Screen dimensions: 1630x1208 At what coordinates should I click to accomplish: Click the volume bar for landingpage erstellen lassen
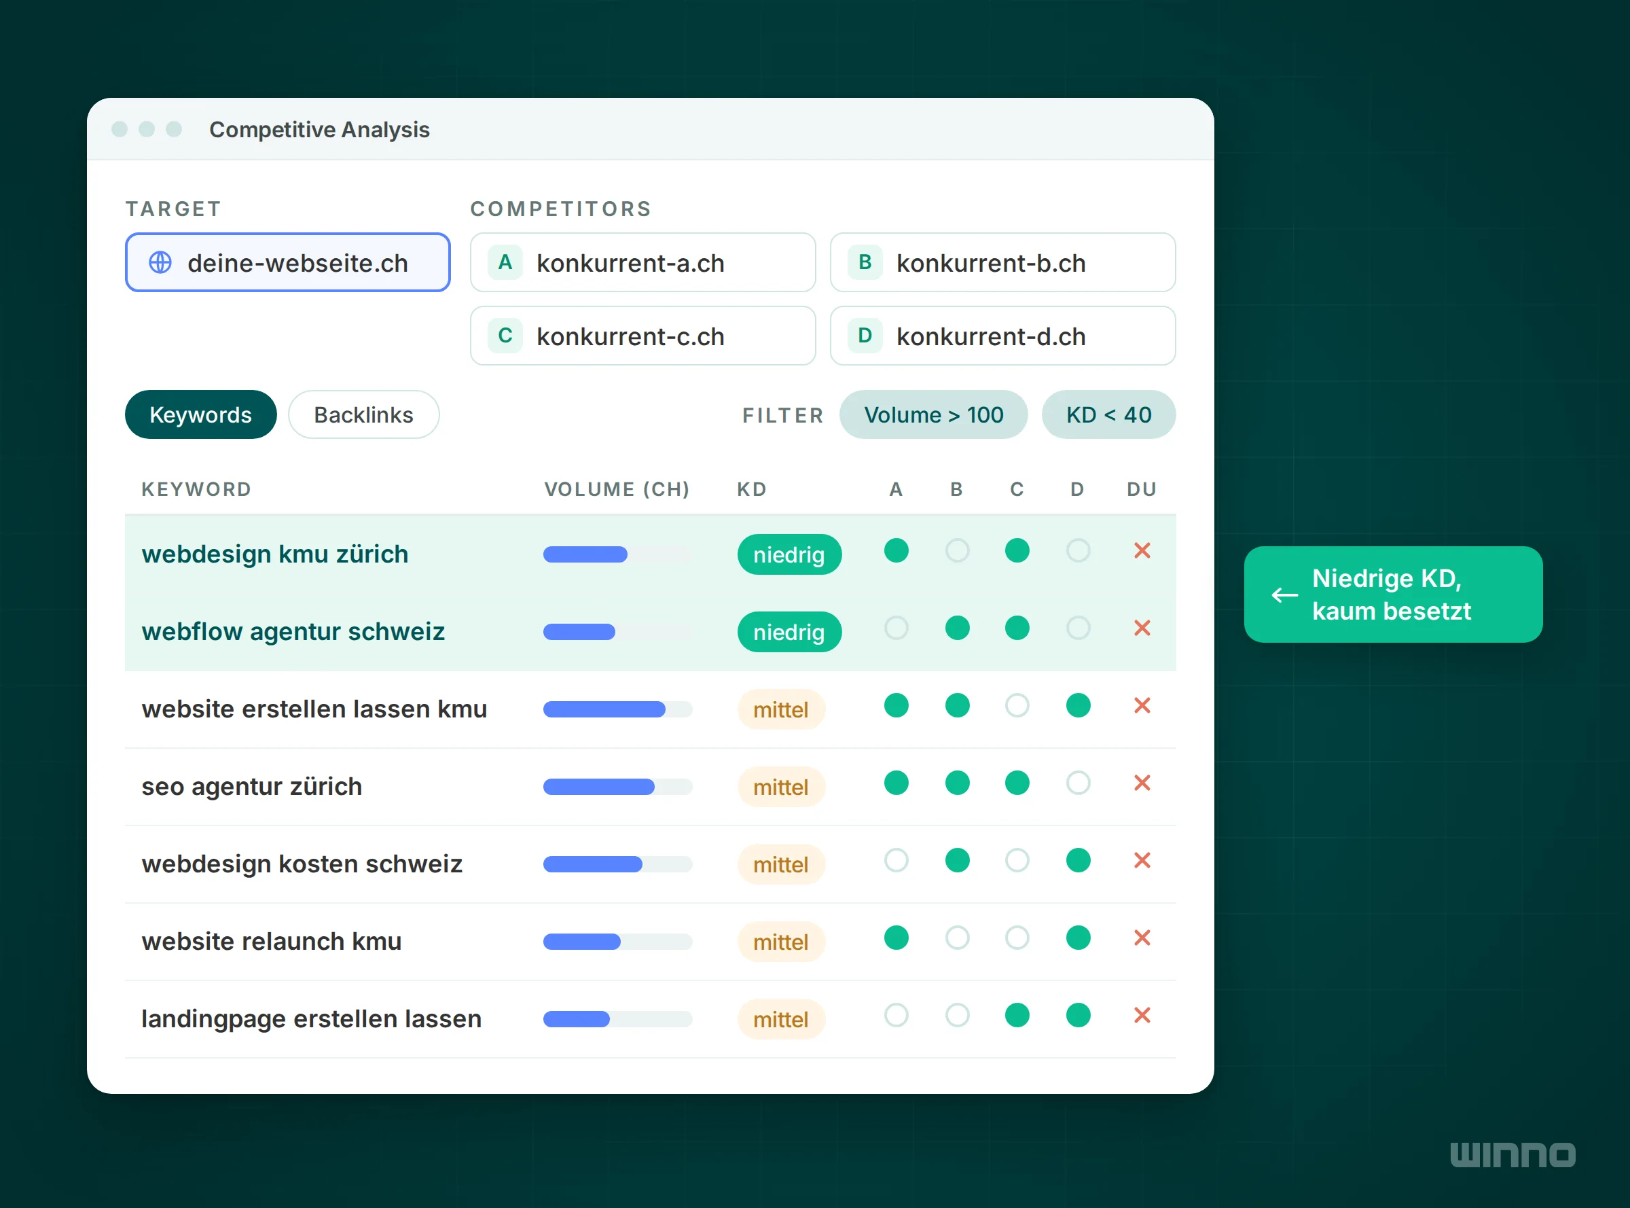point(617,1020)
